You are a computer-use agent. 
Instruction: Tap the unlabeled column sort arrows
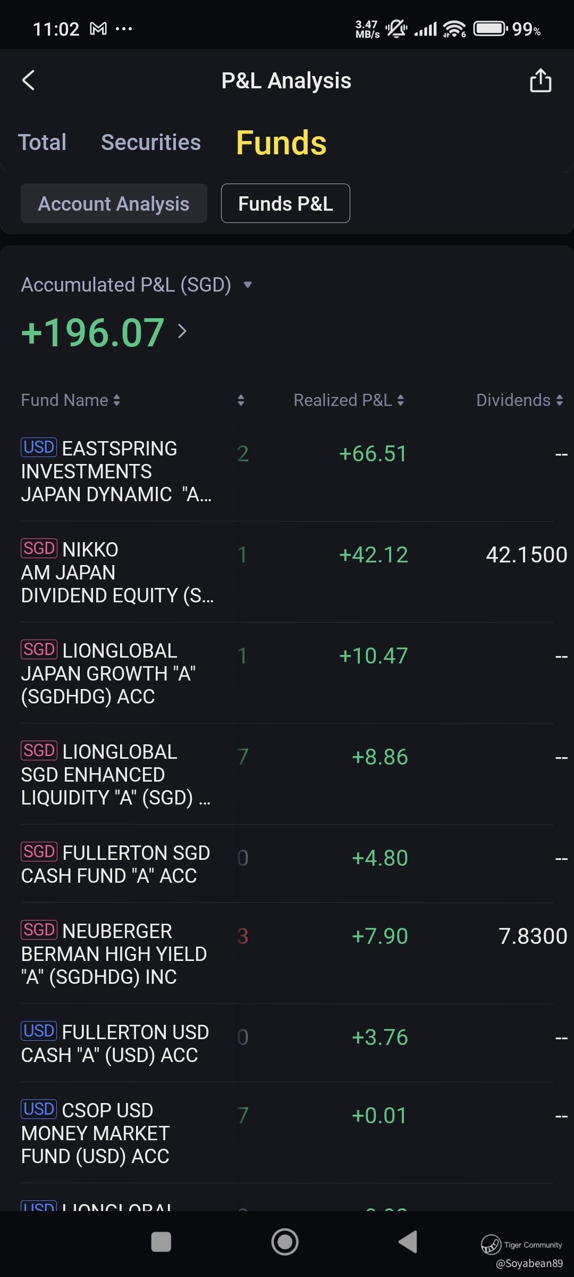point(241,400)
